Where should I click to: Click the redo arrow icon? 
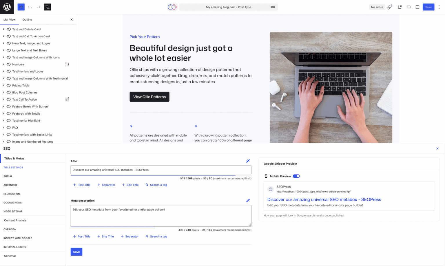(39, 7)
